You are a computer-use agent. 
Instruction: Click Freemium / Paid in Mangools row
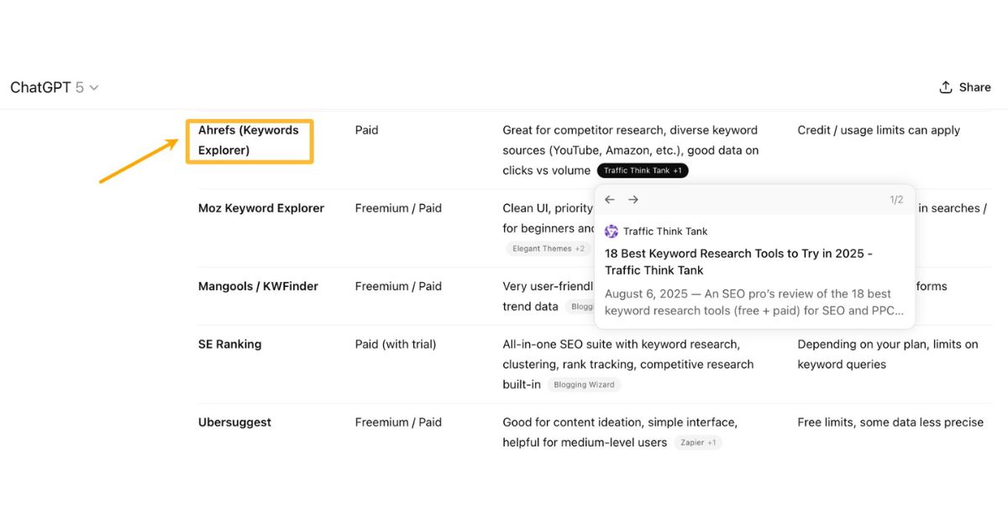pos(398,286)
